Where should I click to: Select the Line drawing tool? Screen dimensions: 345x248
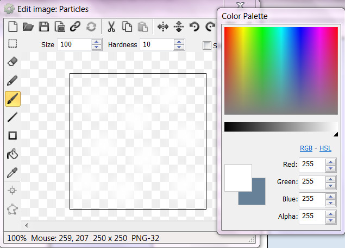point(13,117)
